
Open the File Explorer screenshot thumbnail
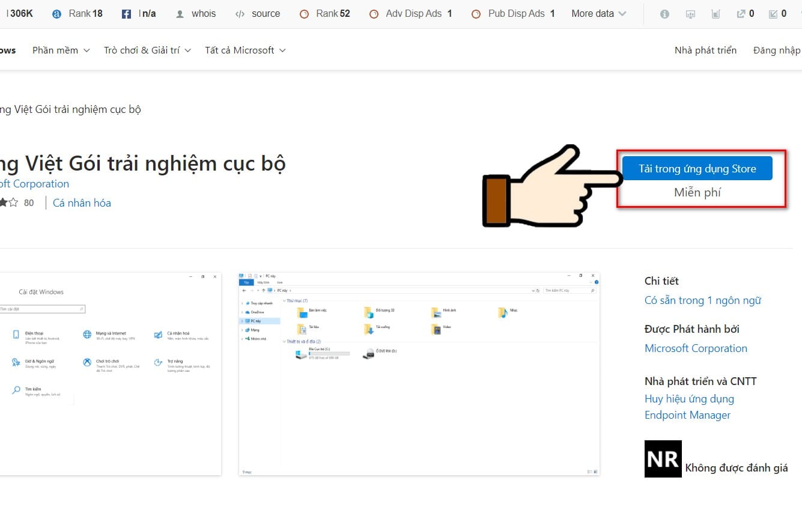click(419, 374)
